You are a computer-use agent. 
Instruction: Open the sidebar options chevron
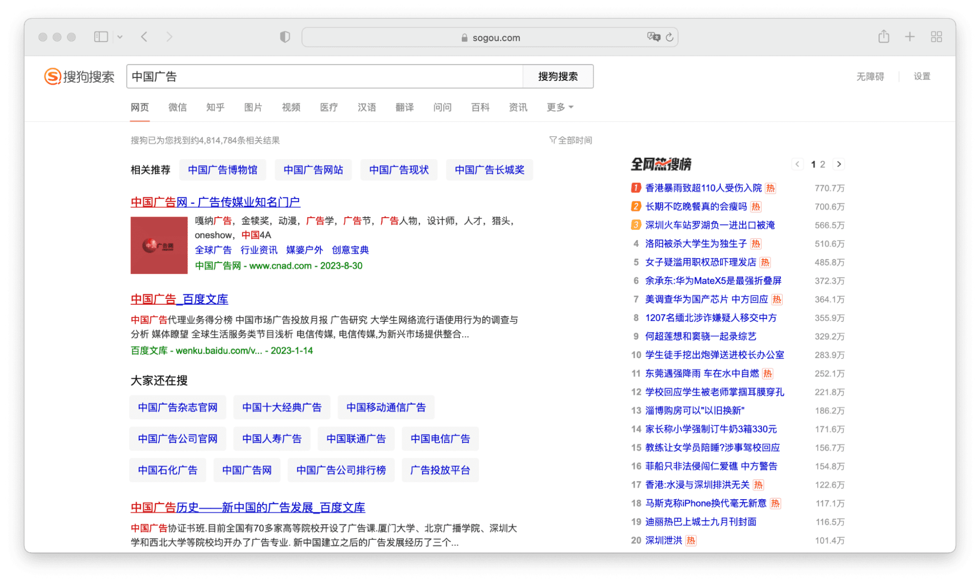120,37
